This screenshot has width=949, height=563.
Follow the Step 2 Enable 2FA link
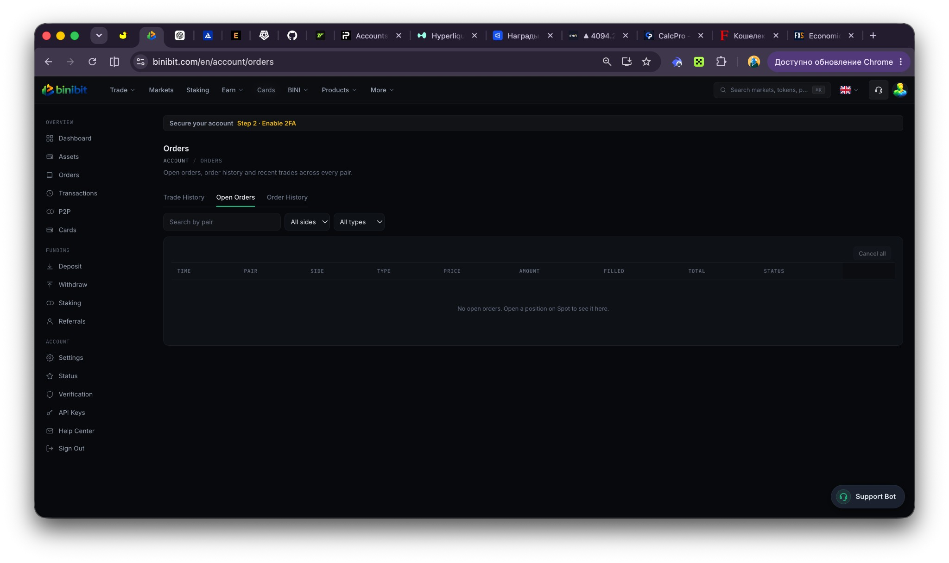(x=266, y=123)
